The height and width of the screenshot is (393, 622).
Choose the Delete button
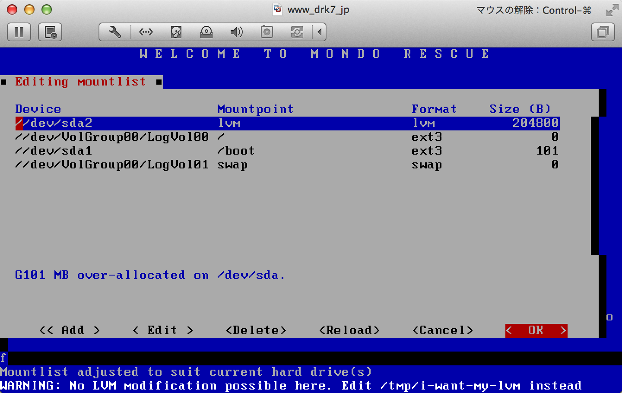pyautogui.click(x=256, y=330)
